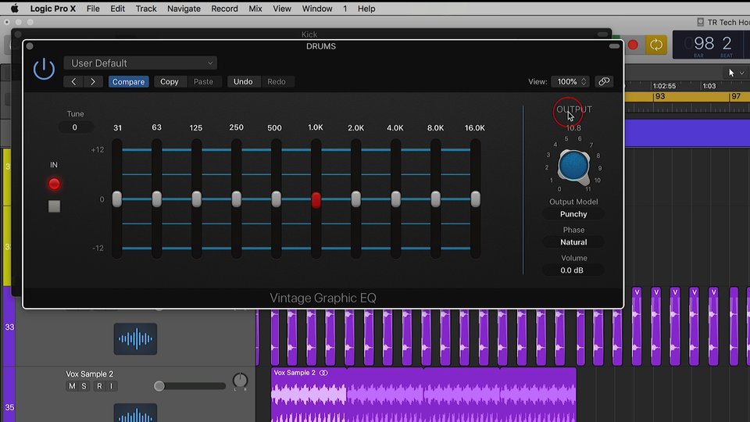Open the Output Model Punchy dropdown
750x422 pixels.
(573, 214)
